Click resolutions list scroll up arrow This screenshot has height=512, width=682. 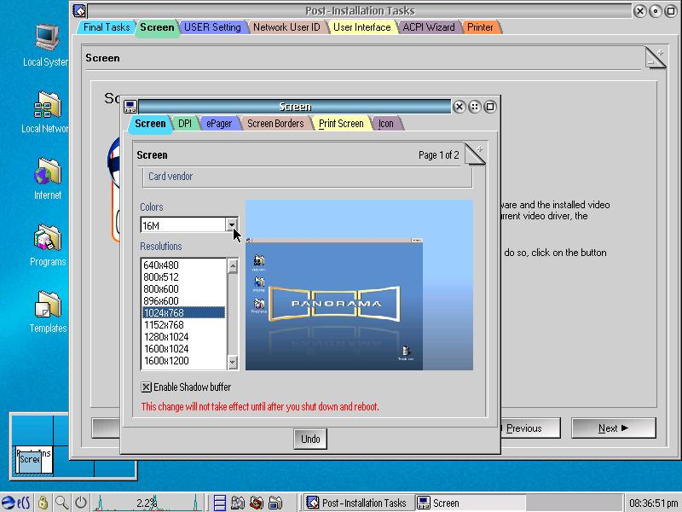click(x=233, y=265)
